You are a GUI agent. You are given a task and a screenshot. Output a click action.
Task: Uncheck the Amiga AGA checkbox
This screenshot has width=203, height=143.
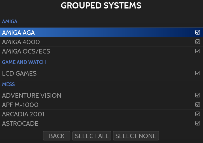(198, 32)
